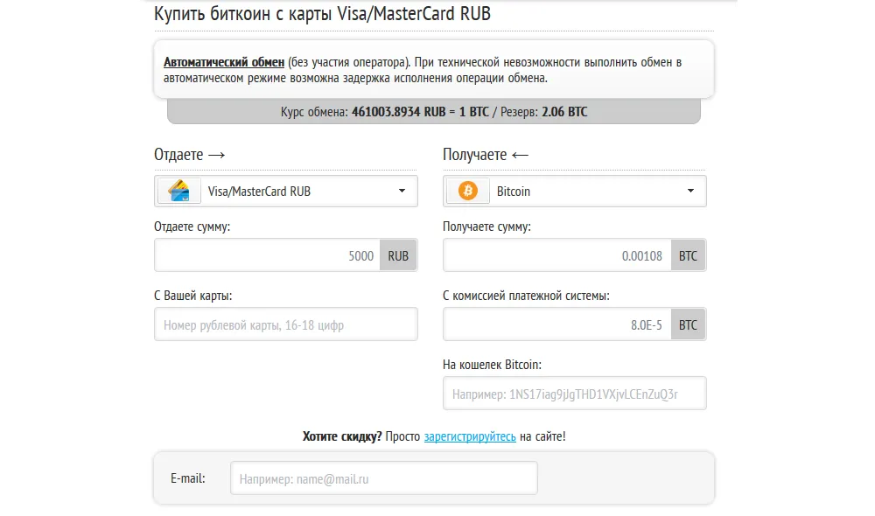
Task: Select the Bitcoin wallet address field
Action: 574,393
